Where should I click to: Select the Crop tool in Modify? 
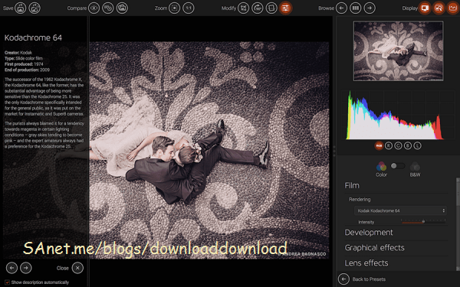(244, 8)
